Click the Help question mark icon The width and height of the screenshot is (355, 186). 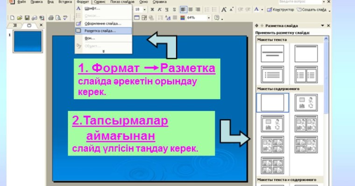coord(217,18)
